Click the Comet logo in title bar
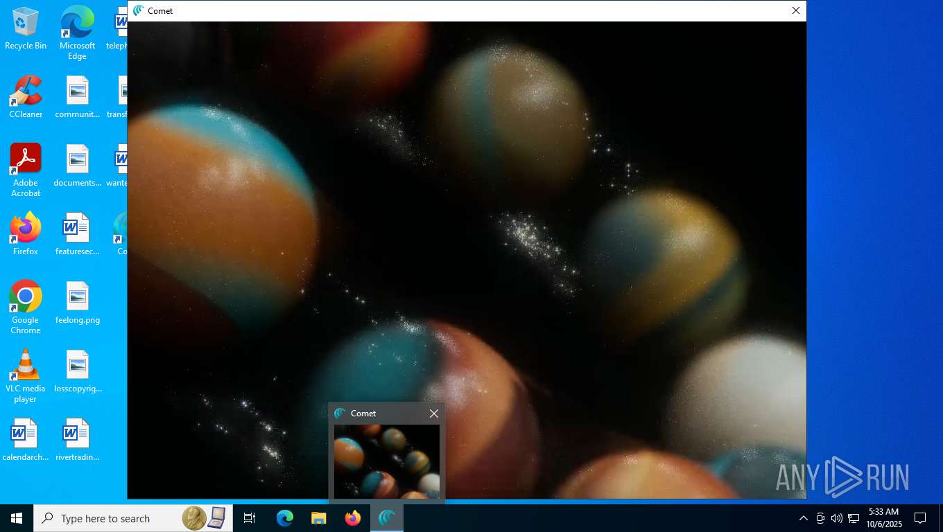The image size is (943, 532). tap(139, 10)
